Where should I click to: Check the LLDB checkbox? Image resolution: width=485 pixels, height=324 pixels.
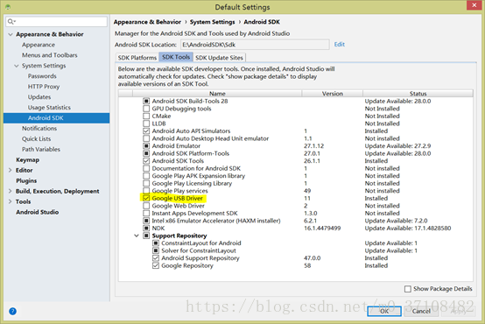pyautogui.click(x=146, y=123)
